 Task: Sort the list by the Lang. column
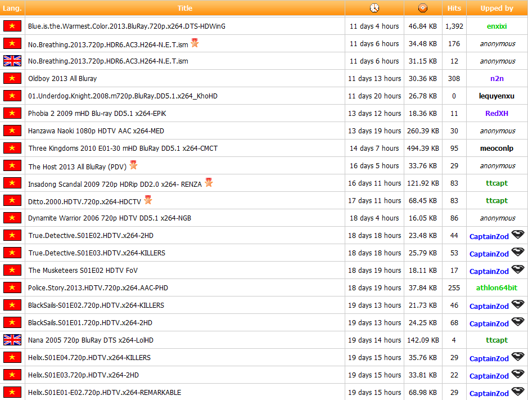[x=12, y=8]
